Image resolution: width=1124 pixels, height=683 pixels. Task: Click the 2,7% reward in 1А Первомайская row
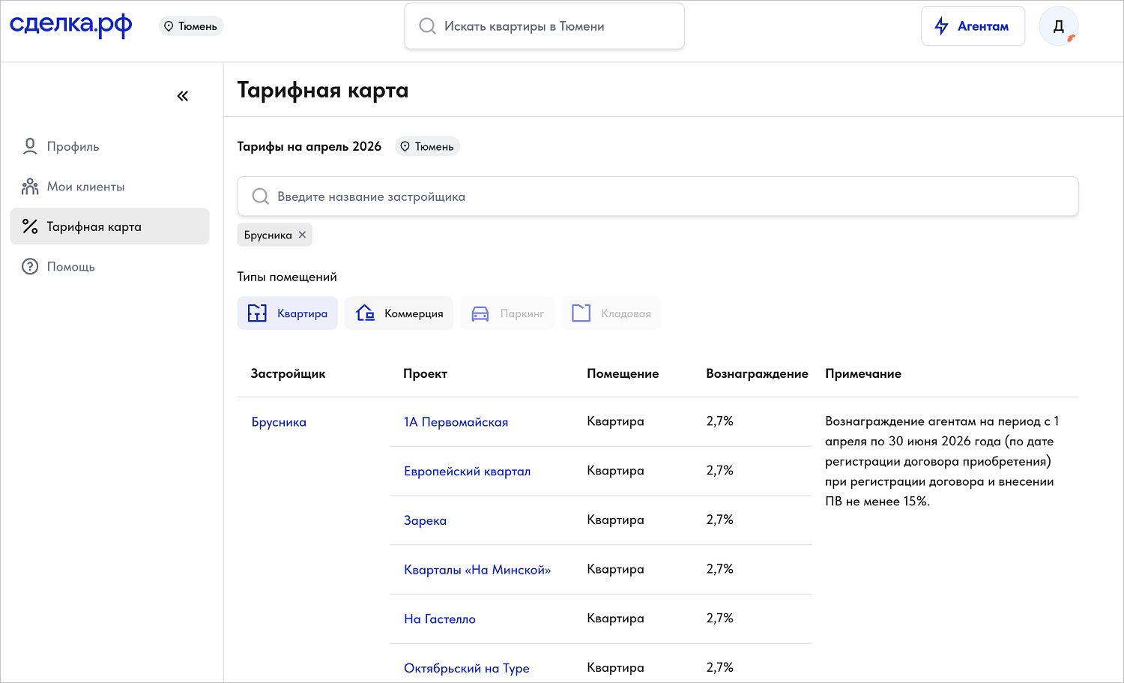coord(719,421)
